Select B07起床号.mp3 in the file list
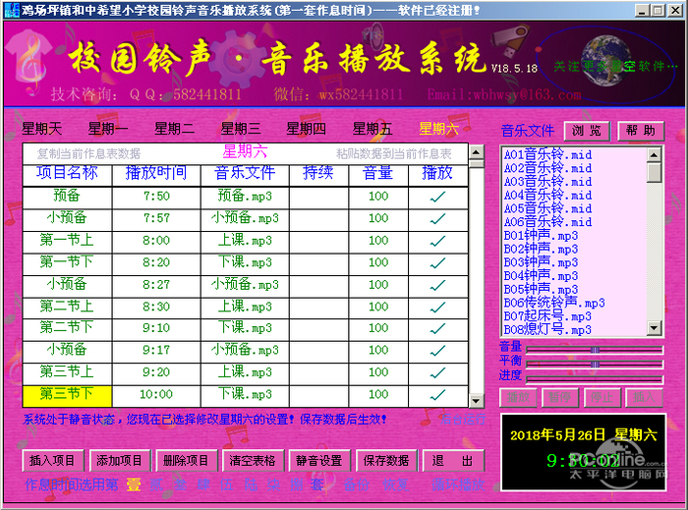Screen dimensions: 688x510 point(547,316)
